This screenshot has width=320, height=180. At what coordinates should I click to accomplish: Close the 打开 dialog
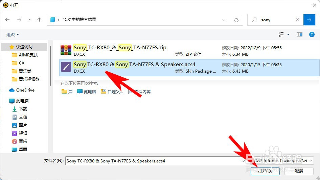click(x=315, y=5)
